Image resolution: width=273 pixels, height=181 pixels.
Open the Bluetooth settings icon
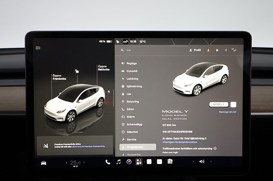[226, 50]
